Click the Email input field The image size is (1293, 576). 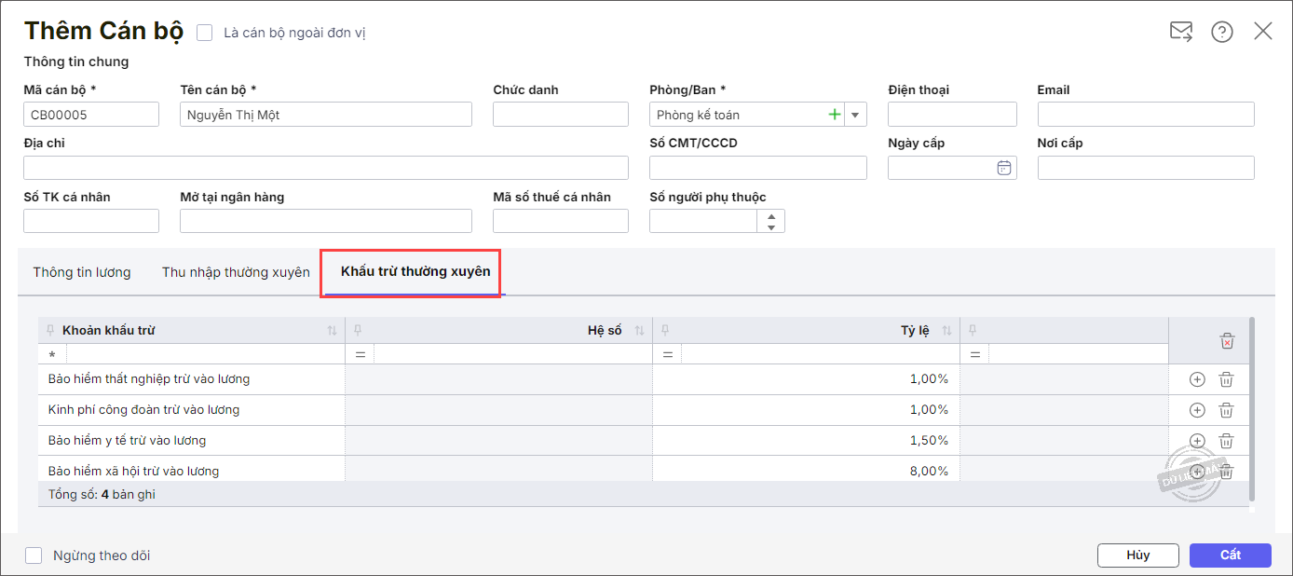pos(1146,115)
